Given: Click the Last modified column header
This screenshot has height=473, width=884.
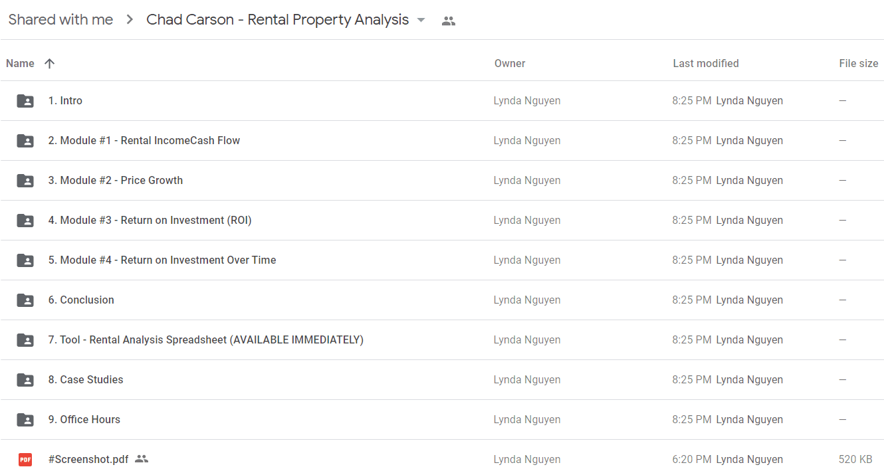Looking at the screenshot, I should click(706, 64).
